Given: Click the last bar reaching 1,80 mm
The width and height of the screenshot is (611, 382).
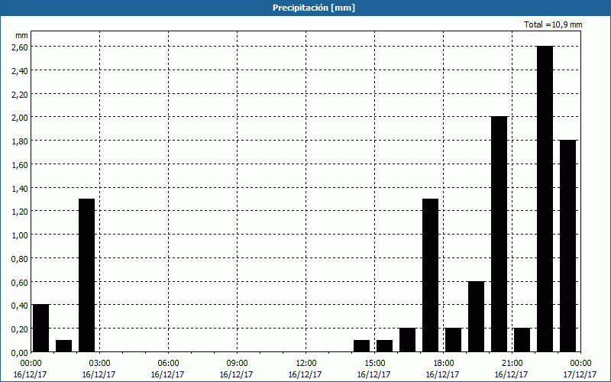Looking at the screenshot, I should click(567, 246).
